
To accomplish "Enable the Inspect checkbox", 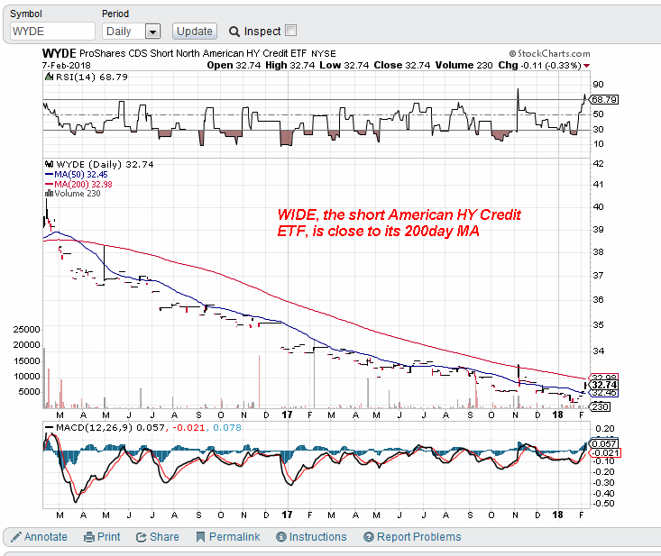I will point(291,31).
